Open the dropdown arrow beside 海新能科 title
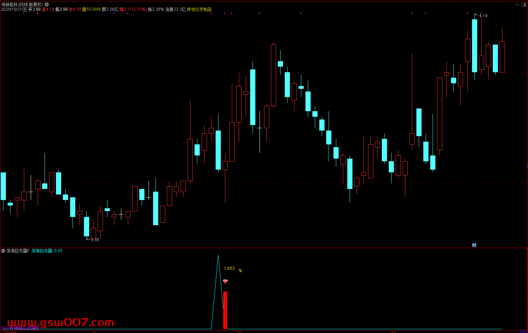 [47, 4]
